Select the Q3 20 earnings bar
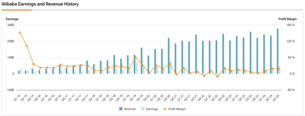This screenshot has width=305, height=116. coord(171,67)
